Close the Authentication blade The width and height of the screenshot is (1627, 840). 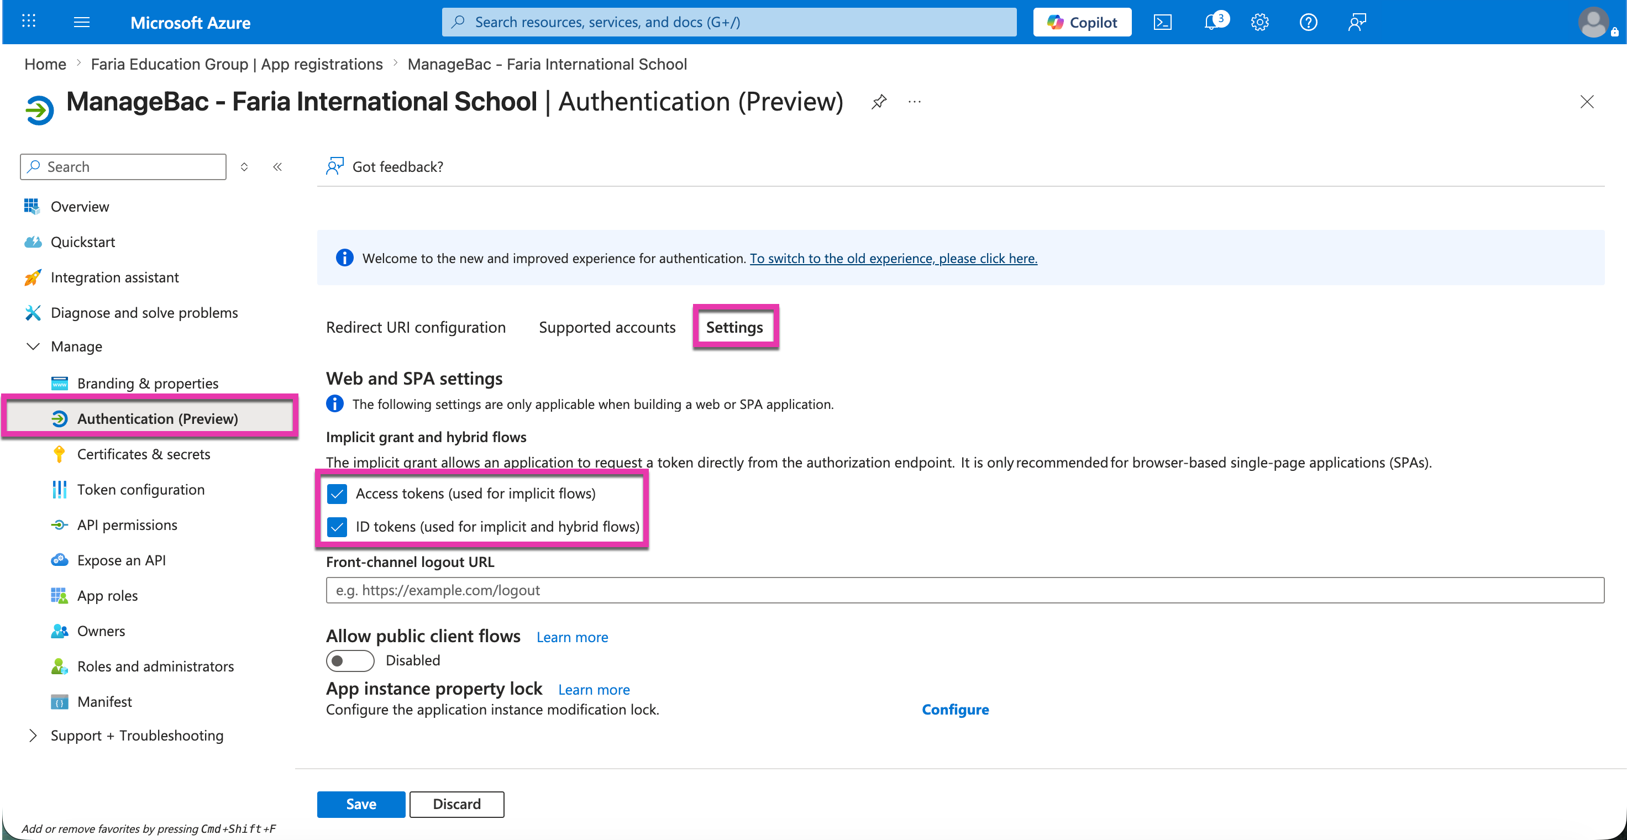point(1587,102)
